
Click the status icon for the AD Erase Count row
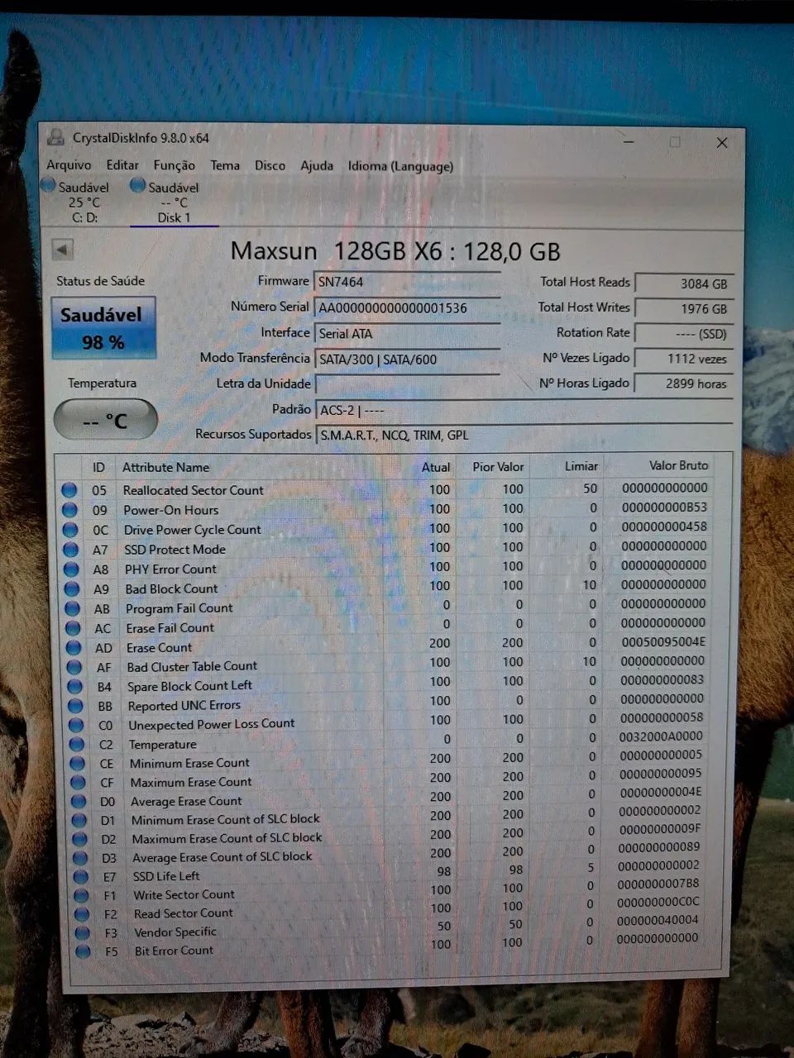click(74, 648)
